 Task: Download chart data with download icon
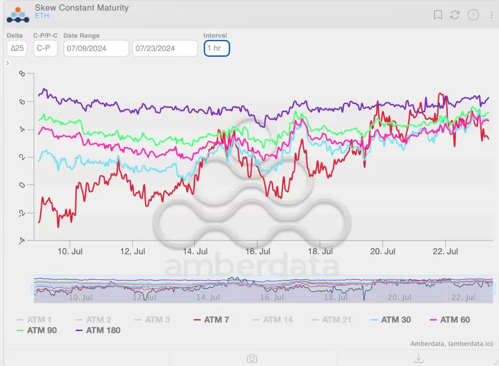click(418, 359)
